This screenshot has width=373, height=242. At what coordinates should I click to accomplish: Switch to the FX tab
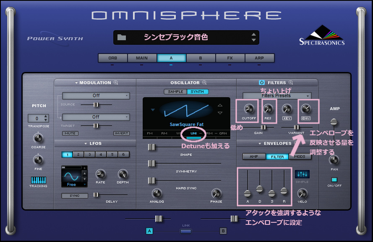coord(230,58)
